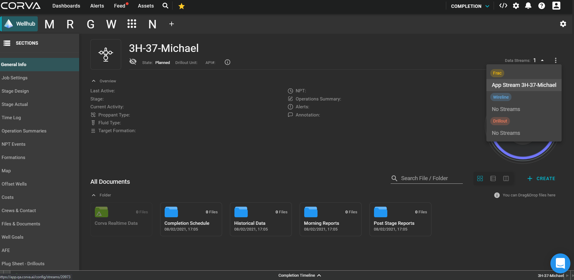Select the Wellhub dashboard tab
This screenshot has width=574, height=280.
(x=19, y=24)
